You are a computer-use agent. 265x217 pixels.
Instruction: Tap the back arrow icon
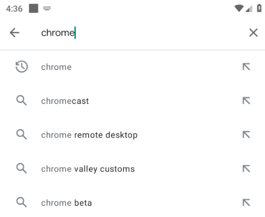pos(15,32)
